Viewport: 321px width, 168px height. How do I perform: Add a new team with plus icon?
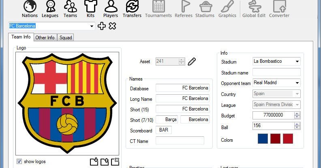click(x=102, y=26)
